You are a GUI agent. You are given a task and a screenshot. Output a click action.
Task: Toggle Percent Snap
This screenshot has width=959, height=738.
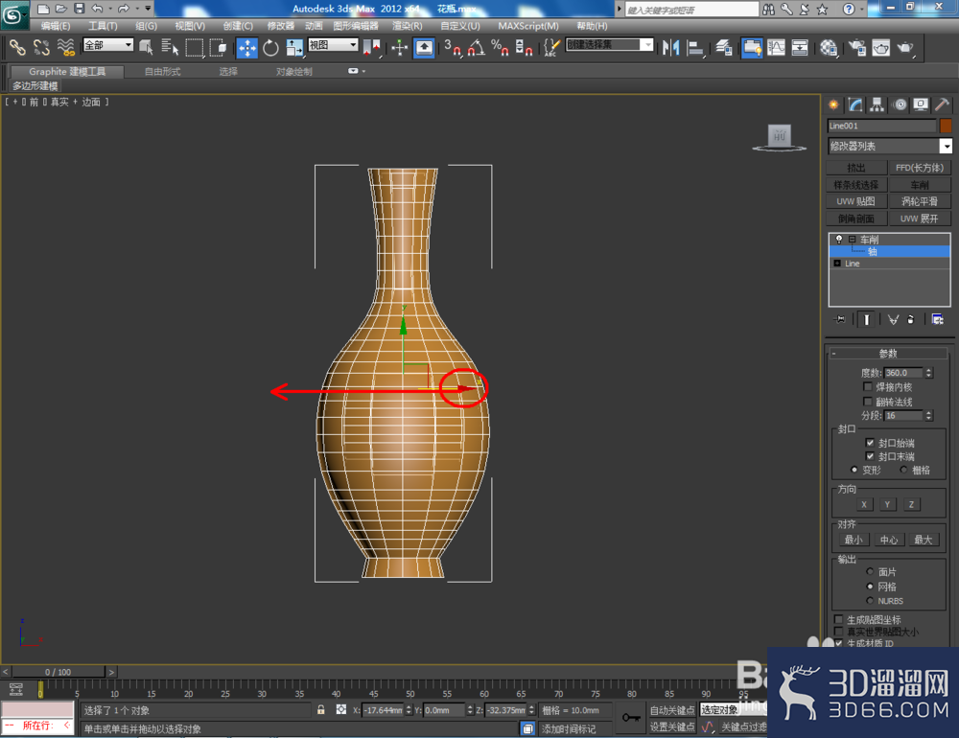tap(500, 48)
